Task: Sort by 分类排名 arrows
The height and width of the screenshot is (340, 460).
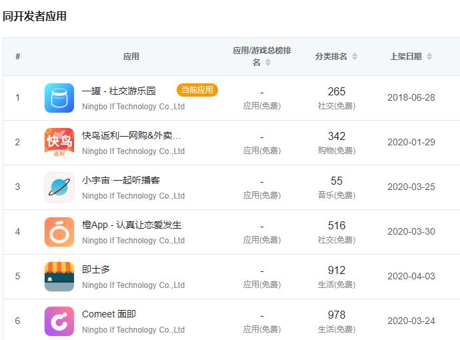Action: click(355, 56)
